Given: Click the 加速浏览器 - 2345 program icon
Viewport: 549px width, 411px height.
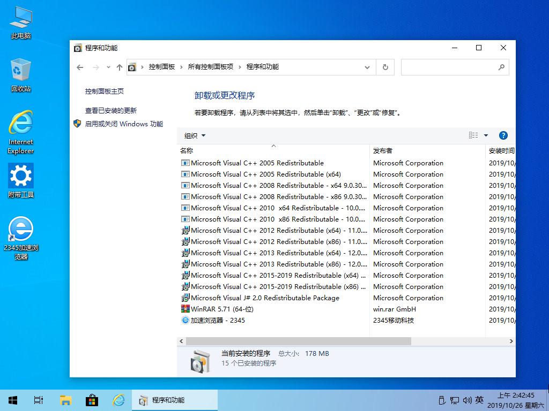Looking at the screenshot, I should (x=185, y=320).
